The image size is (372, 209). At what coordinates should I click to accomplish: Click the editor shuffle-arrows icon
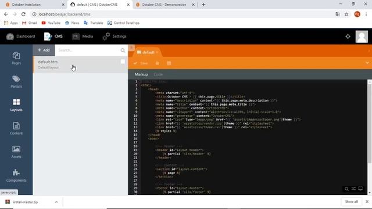pos(353,189)
